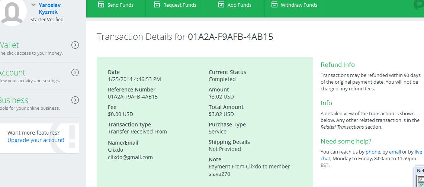Click the Withdraw Funds icon
Viewport: 424px width, 187px height.
pyautogui.click(x=274, y=5)
